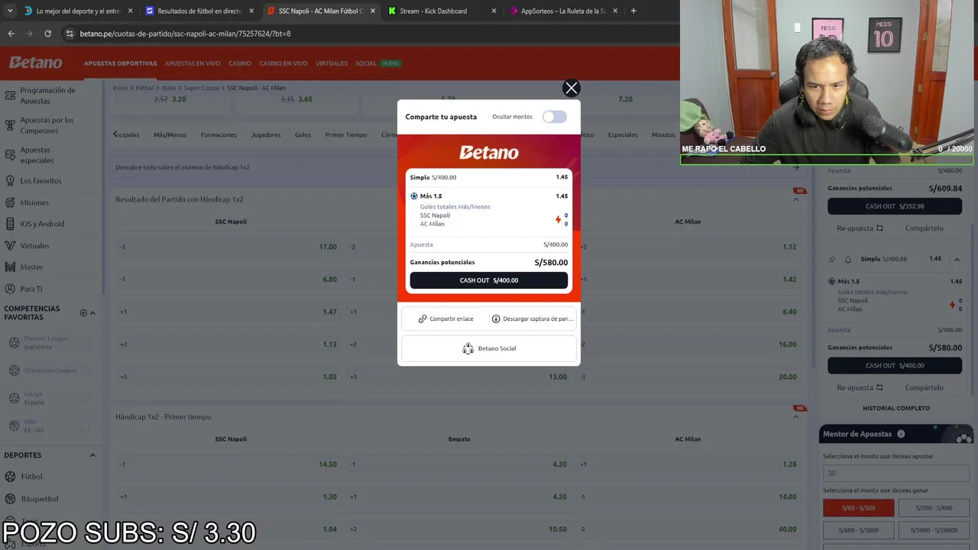
Task: Open Mentor de Apuestas info icon
Action: 901,434
